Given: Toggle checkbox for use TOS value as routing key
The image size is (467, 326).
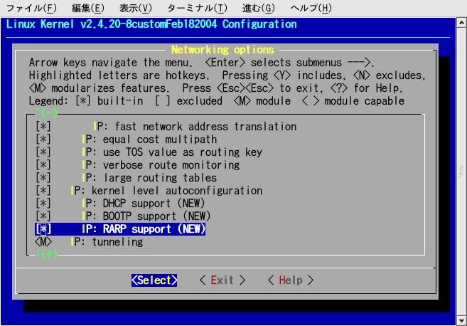Looking at the screenshot, I should click(43, 152).
